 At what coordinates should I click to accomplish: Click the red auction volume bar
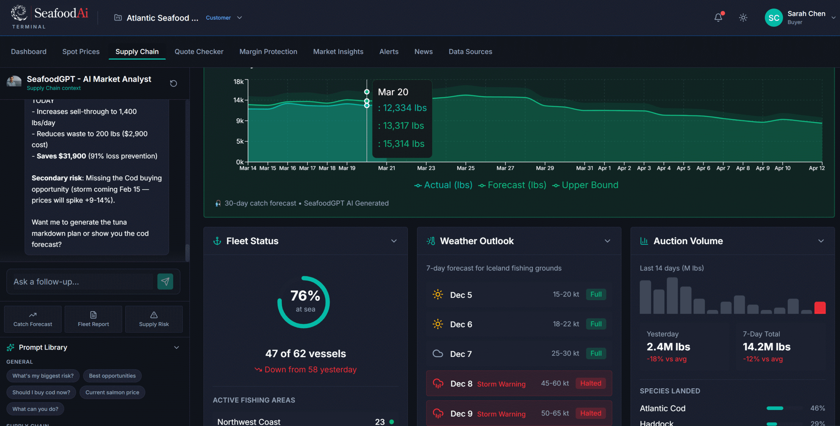point(820,308)
